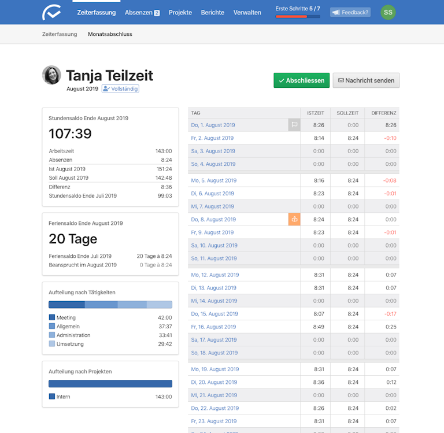Click the ISTZEIT column header

click(x=316, y=113)
